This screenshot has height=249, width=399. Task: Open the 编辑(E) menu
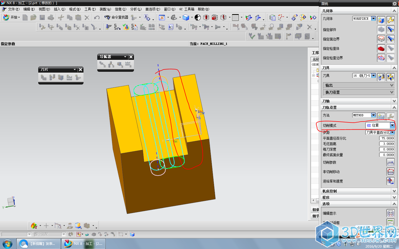coord(29,9)
